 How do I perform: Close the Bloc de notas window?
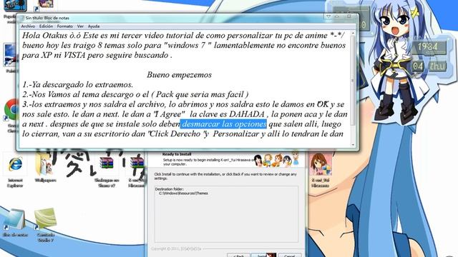[x=349, y=16]
